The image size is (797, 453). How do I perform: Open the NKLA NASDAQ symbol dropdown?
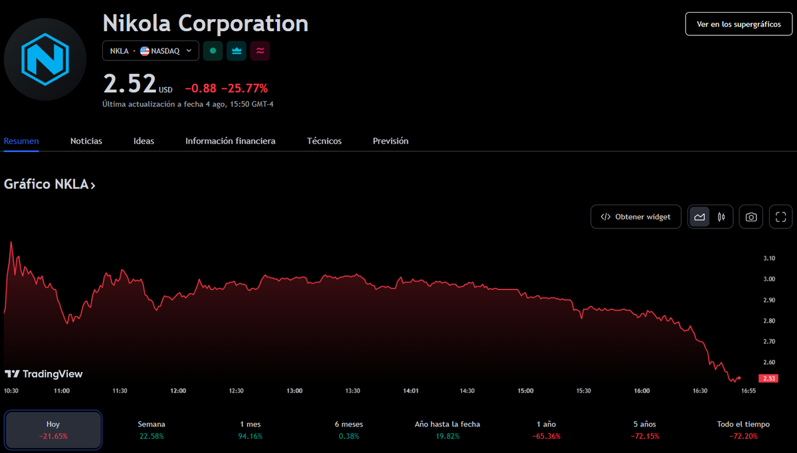click(151, 50)
